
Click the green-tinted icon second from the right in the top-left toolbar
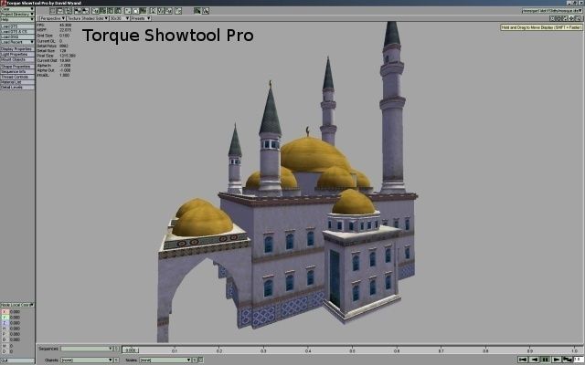(x=197, y=11)
